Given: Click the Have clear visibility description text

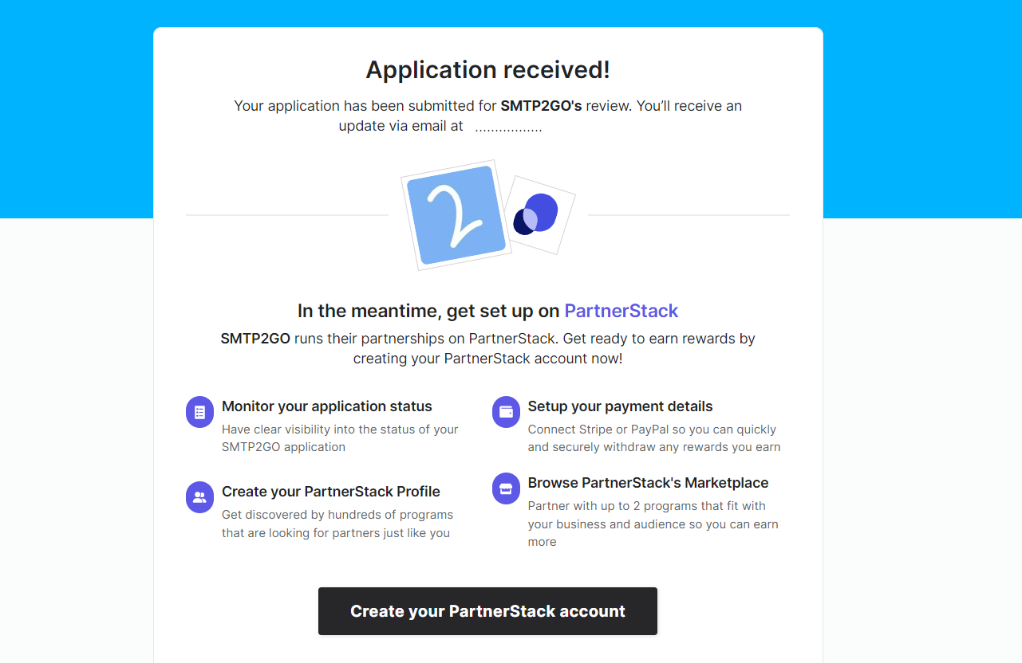Looking at the screenshot, I should [340, 438].
